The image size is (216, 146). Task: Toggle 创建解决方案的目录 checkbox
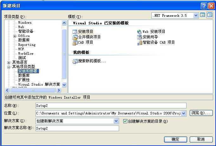click(x=125, y=121)
